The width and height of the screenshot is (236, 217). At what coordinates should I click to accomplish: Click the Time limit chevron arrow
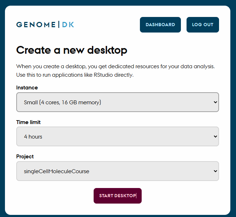(x=216, y=137)
